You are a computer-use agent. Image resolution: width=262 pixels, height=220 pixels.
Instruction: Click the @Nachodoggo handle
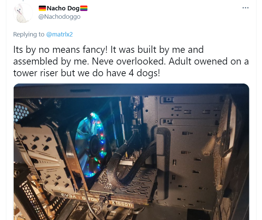coord(59,17)
